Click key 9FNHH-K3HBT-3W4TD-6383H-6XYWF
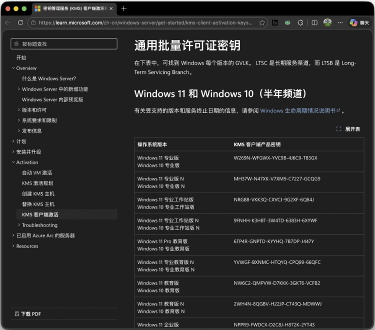This screenshot has height=330, width=375. coord(275,220)
